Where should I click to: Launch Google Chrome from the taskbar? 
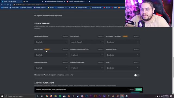(x=46, y=96)
